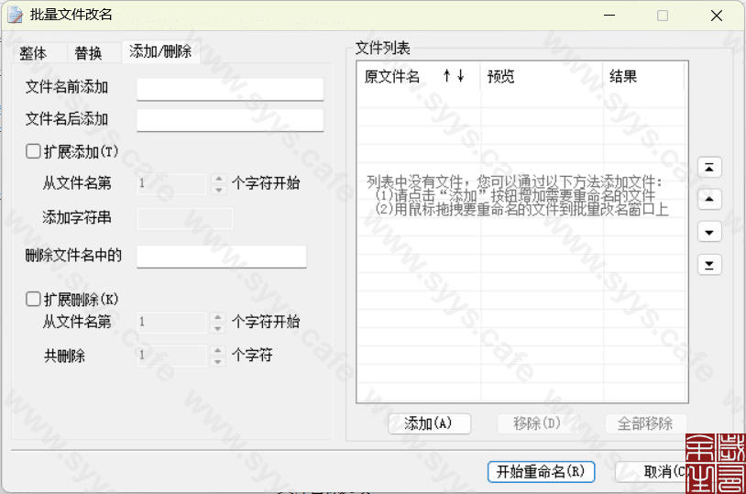
Task: Decrease 共删除 character count spinner
Action: (x=217, y=361)
